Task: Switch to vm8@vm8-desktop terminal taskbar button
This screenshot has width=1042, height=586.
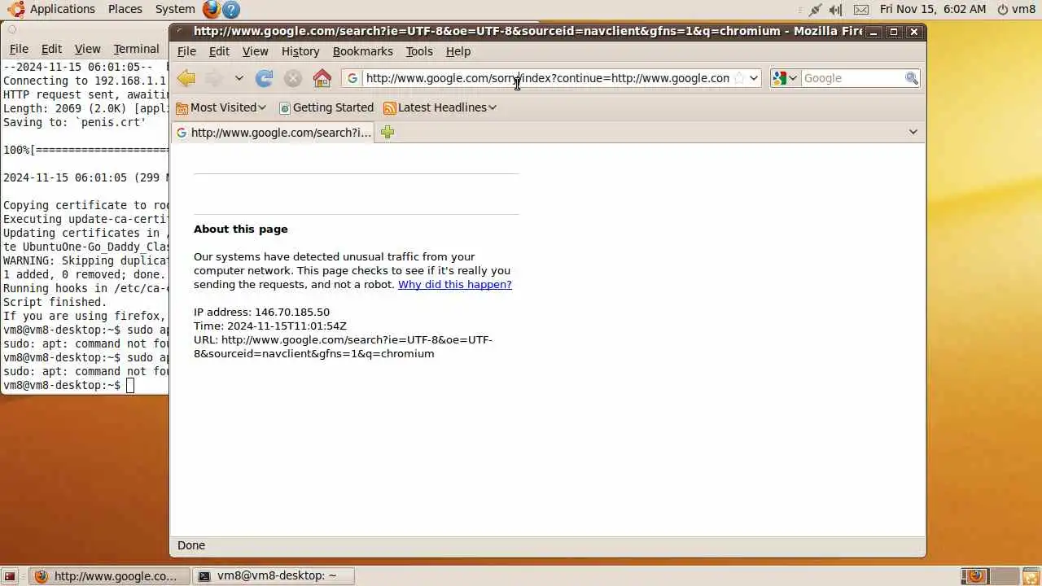Action: pos(275,576)
